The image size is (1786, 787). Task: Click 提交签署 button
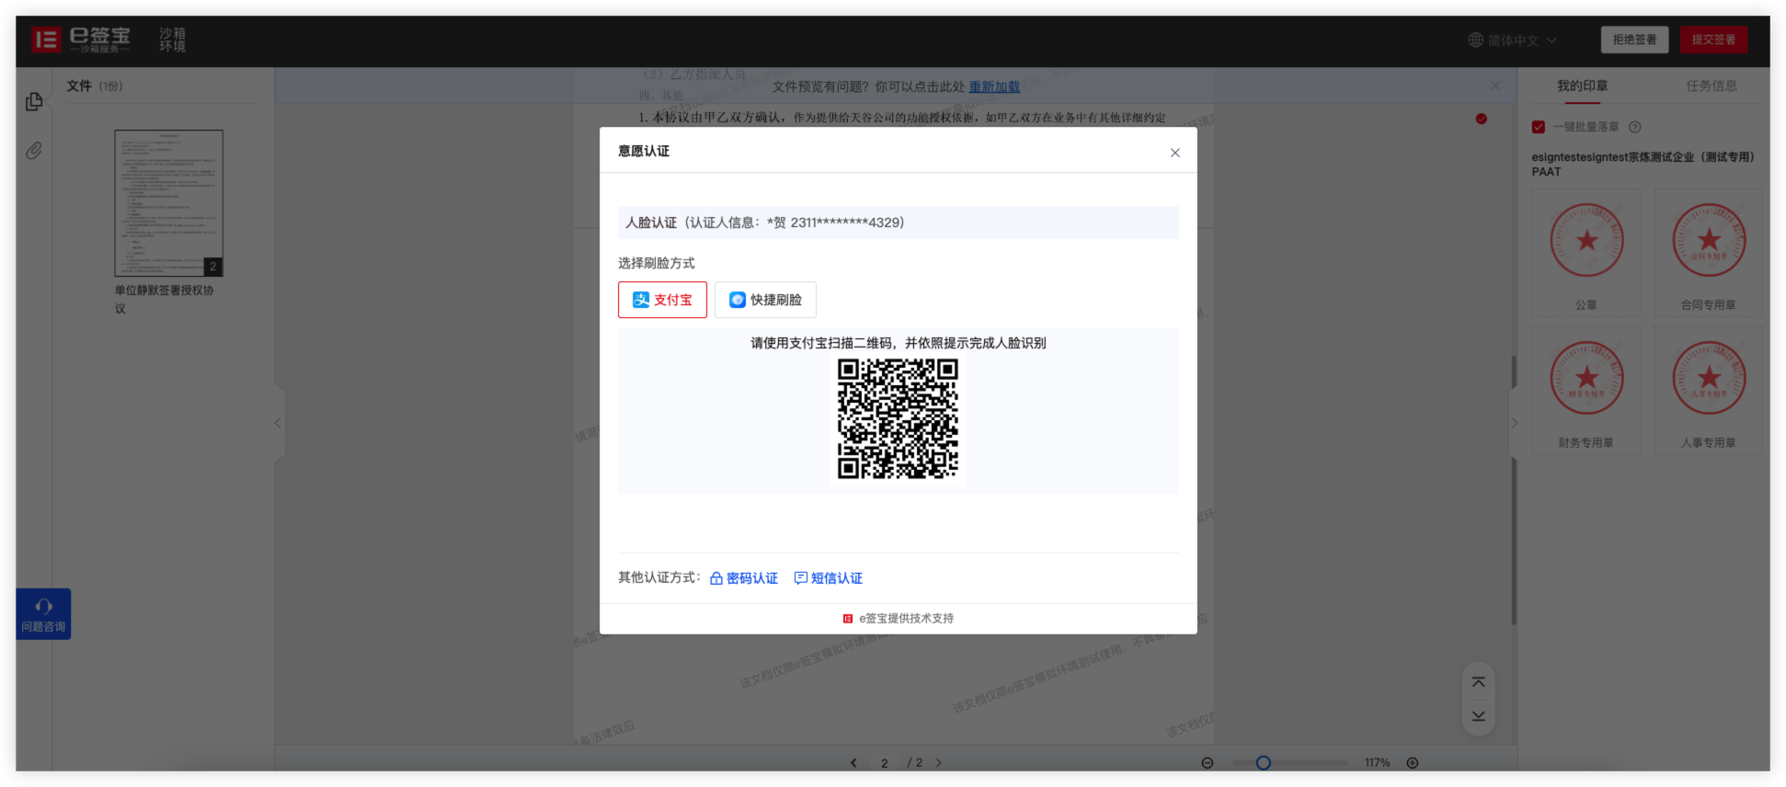click(x=1713, y=40)
